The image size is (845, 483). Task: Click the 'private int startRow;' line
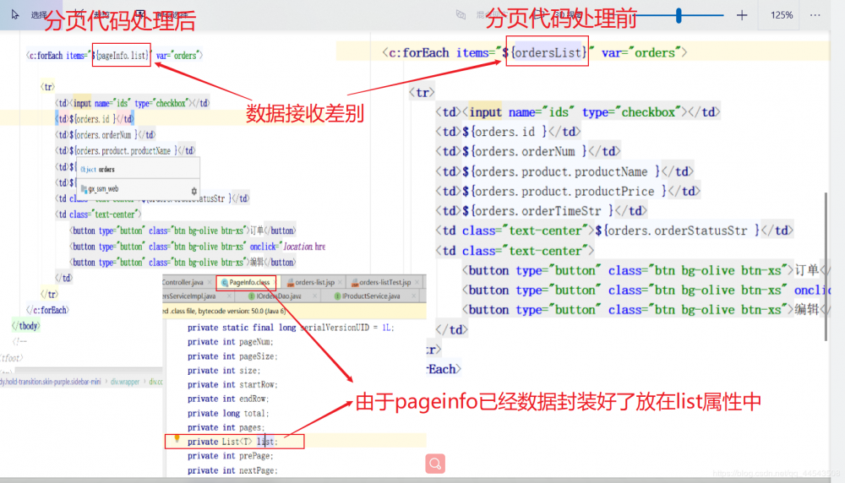coord(232,384)
